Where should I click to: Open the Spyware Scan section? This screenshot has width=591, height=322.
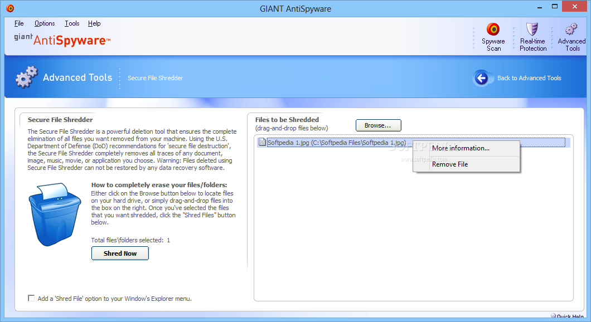coord(493,37)
